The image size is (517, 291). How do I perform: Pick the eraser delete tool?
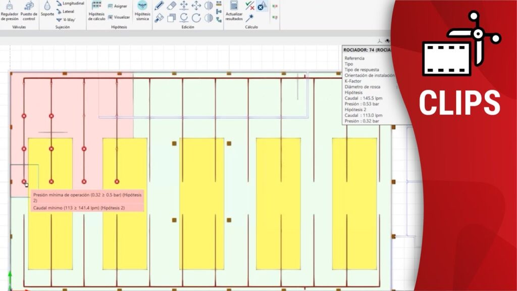172,6
